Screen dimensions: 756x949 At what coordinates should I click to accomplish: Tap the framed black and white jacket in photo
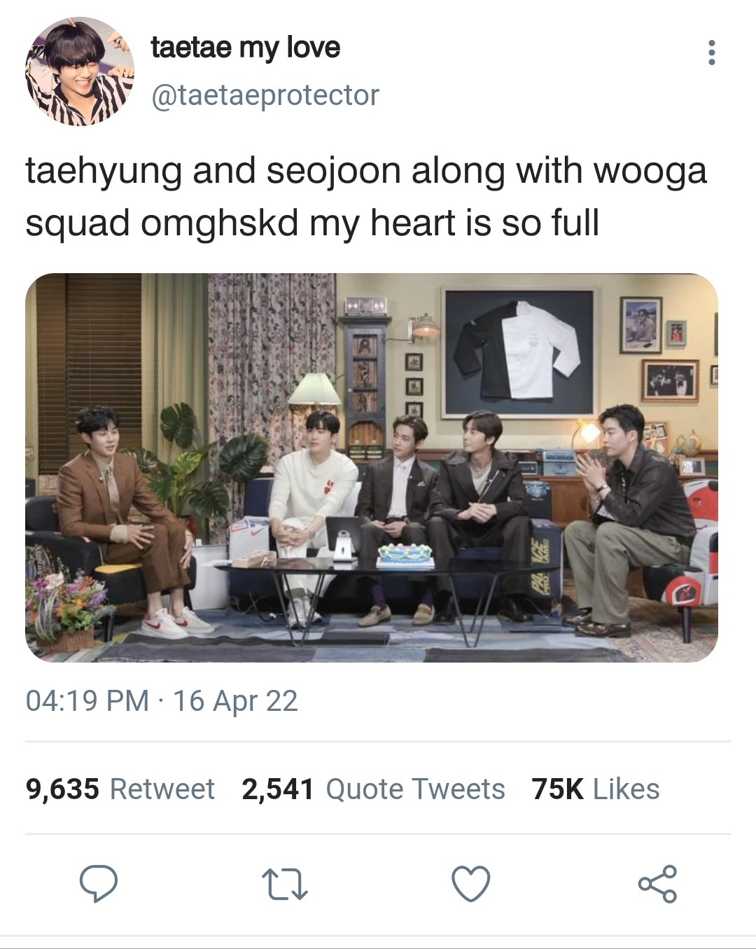[518, 352]
